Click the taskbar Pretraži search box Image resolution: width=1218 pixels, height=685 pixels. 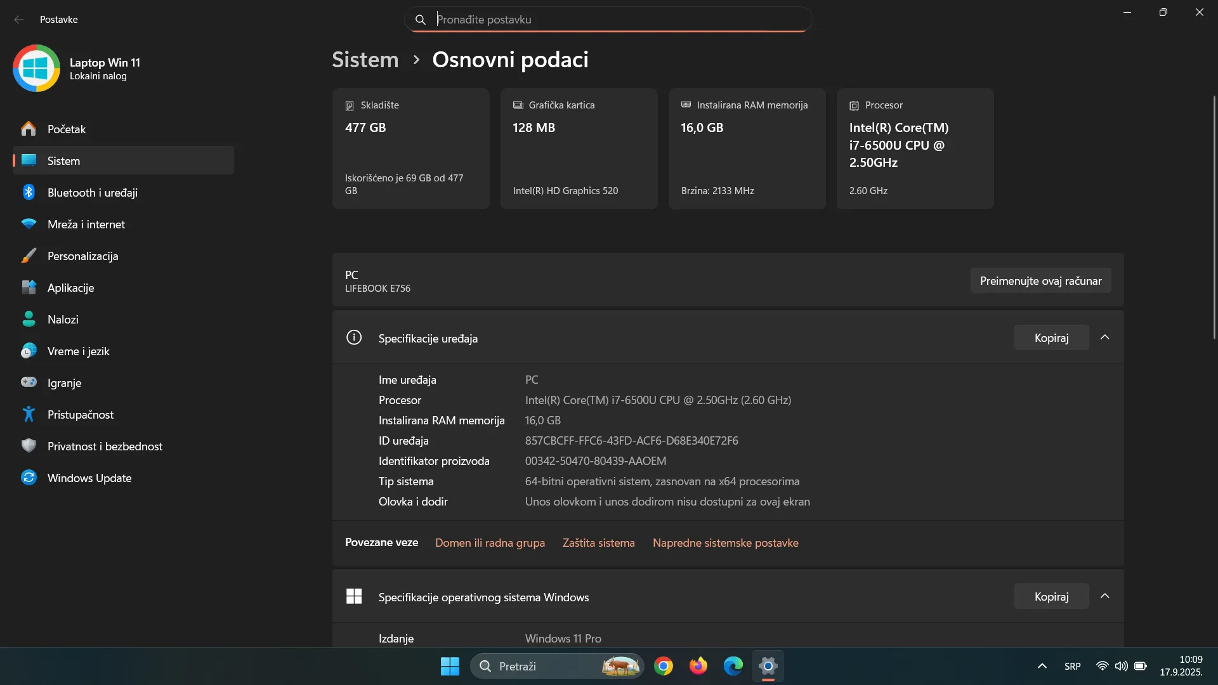point(557,666)
